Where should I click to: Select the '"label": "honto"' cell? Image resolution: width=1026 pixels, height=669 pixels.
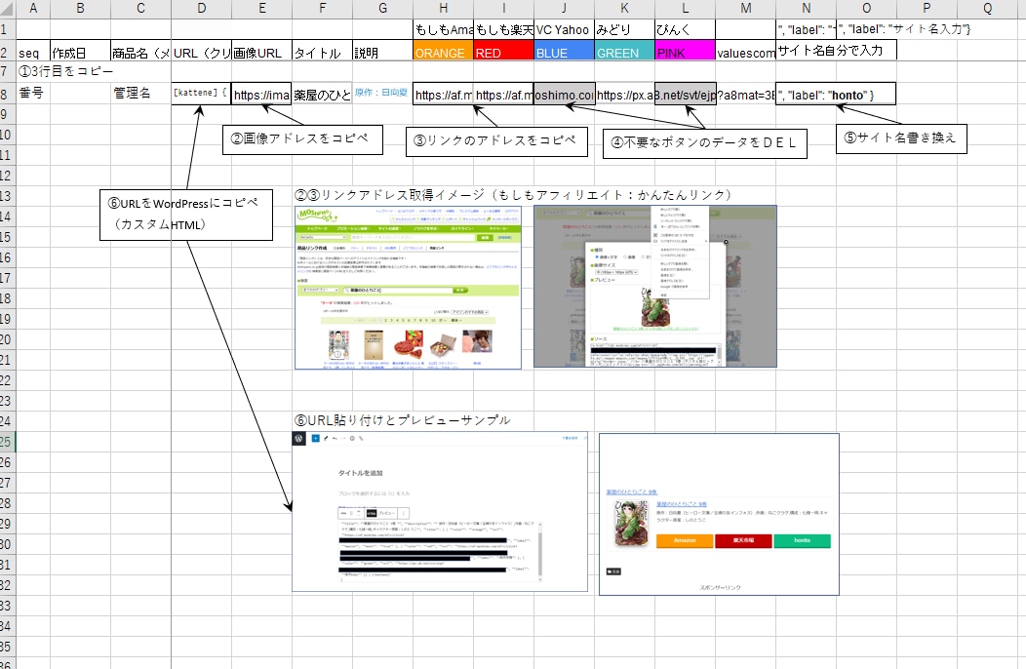pos(836,94)
